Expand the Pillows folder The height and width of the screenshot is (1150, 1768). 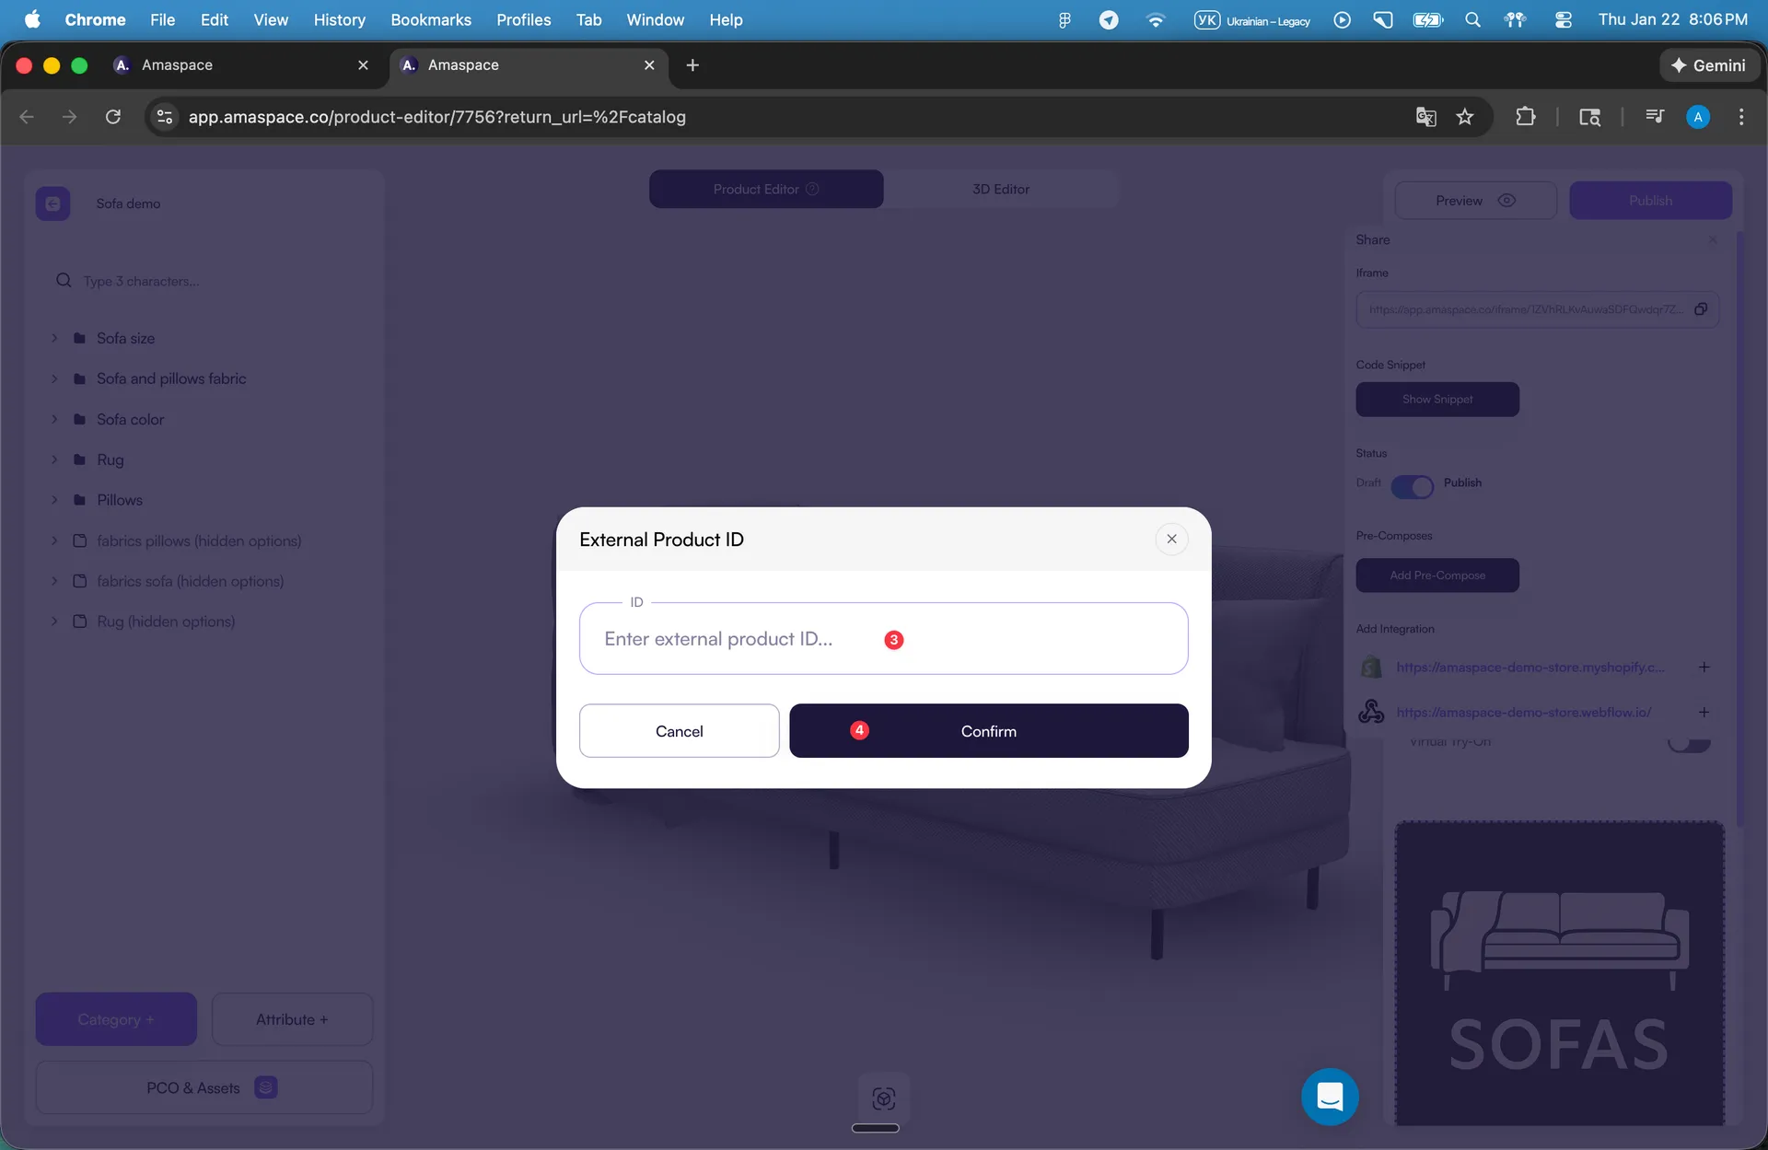point(53,500)
